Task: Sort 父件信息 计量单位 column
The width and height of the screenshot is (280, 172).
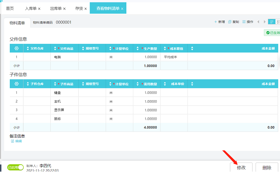Action: coord(110,48)
